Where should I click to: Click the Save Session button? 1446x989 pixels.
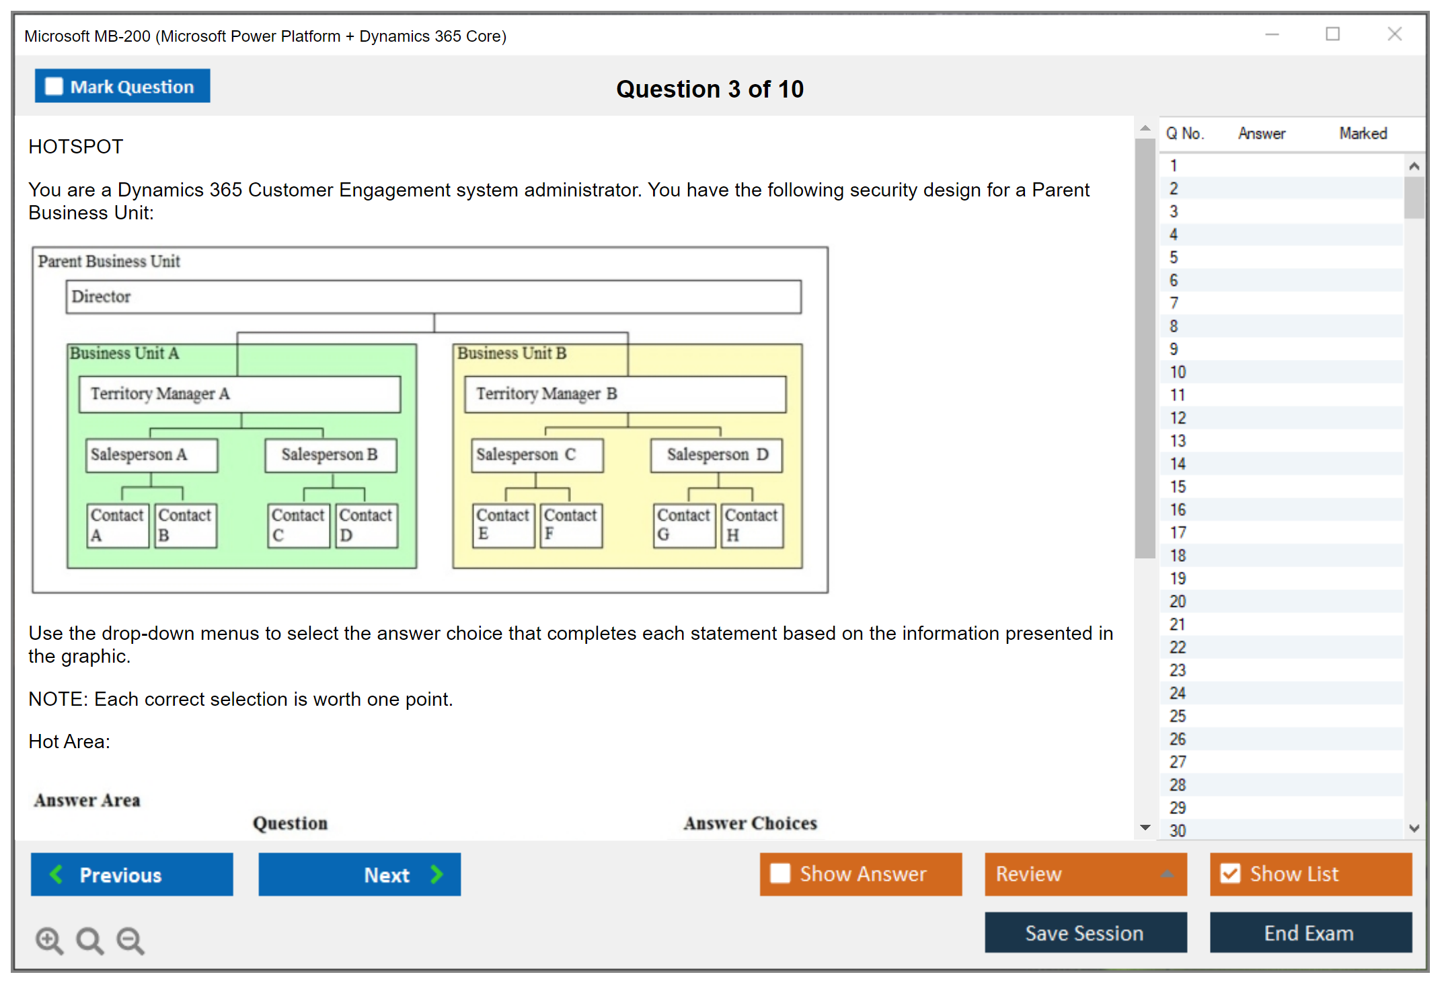(x=1085, y=932)
